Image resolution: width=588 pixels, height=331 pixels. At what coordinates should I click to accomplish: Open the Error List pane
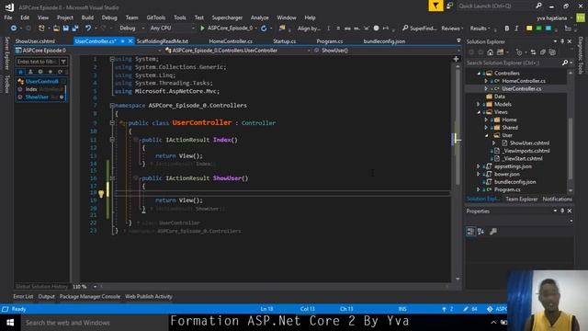tap(23, 296)
